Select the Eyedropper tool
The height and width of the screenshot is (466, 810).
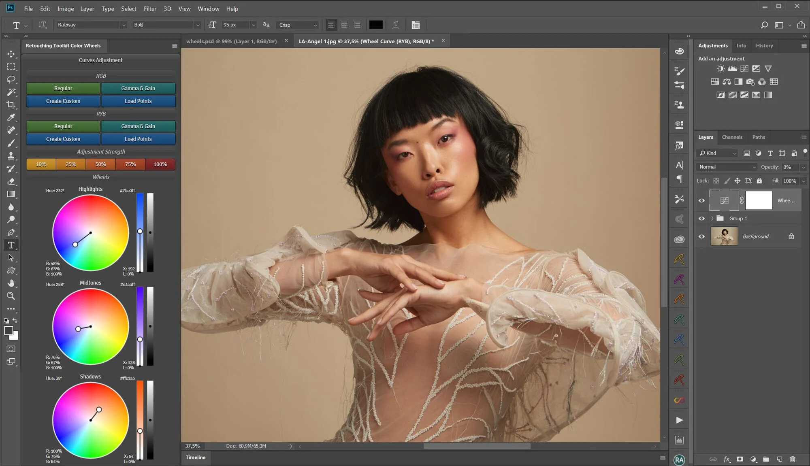11,117
